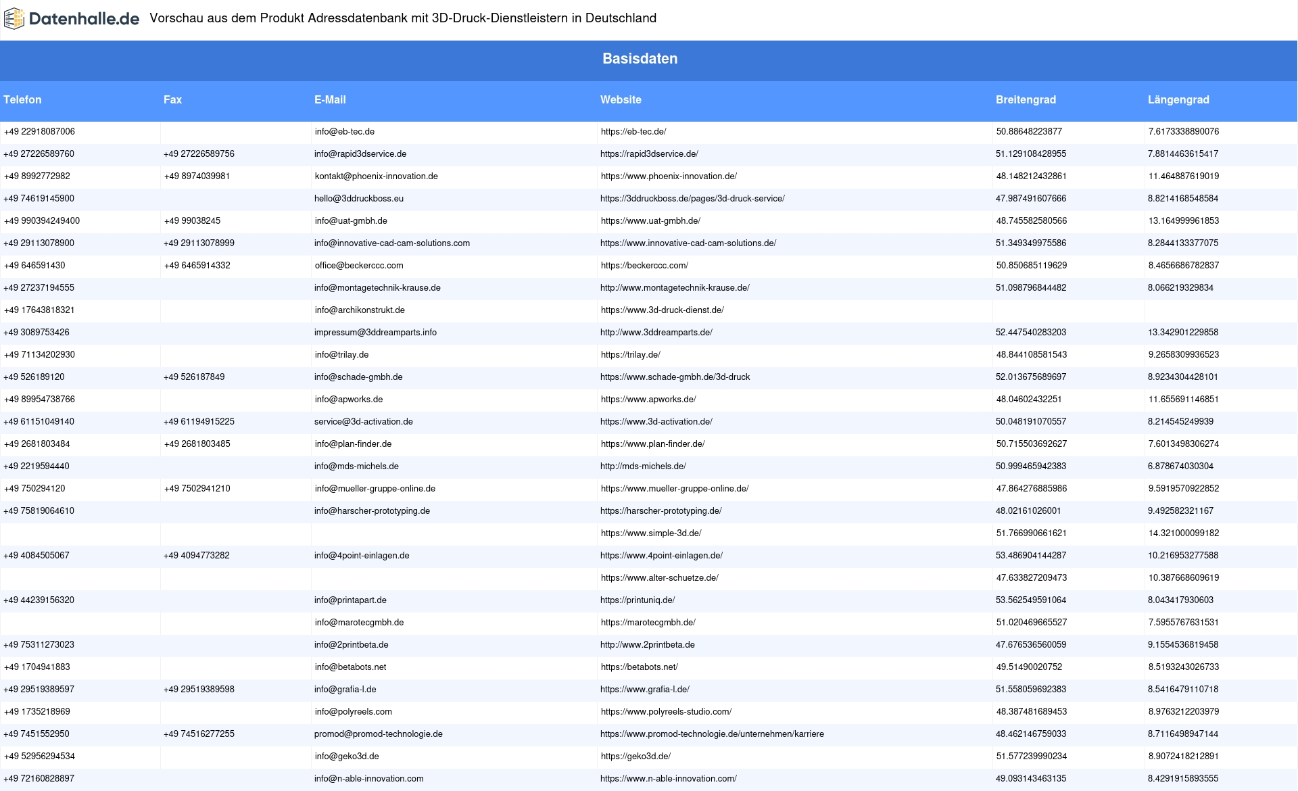Click the Fax column header

tap(172, 99)
